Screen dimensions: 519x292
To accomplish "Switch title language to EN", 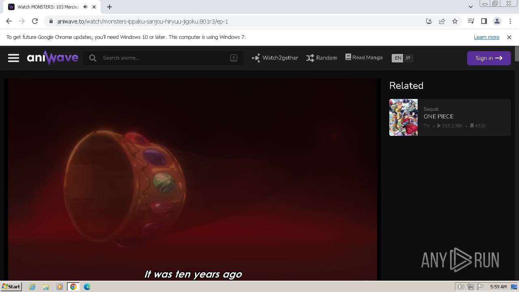I will (x=398, y=58).
